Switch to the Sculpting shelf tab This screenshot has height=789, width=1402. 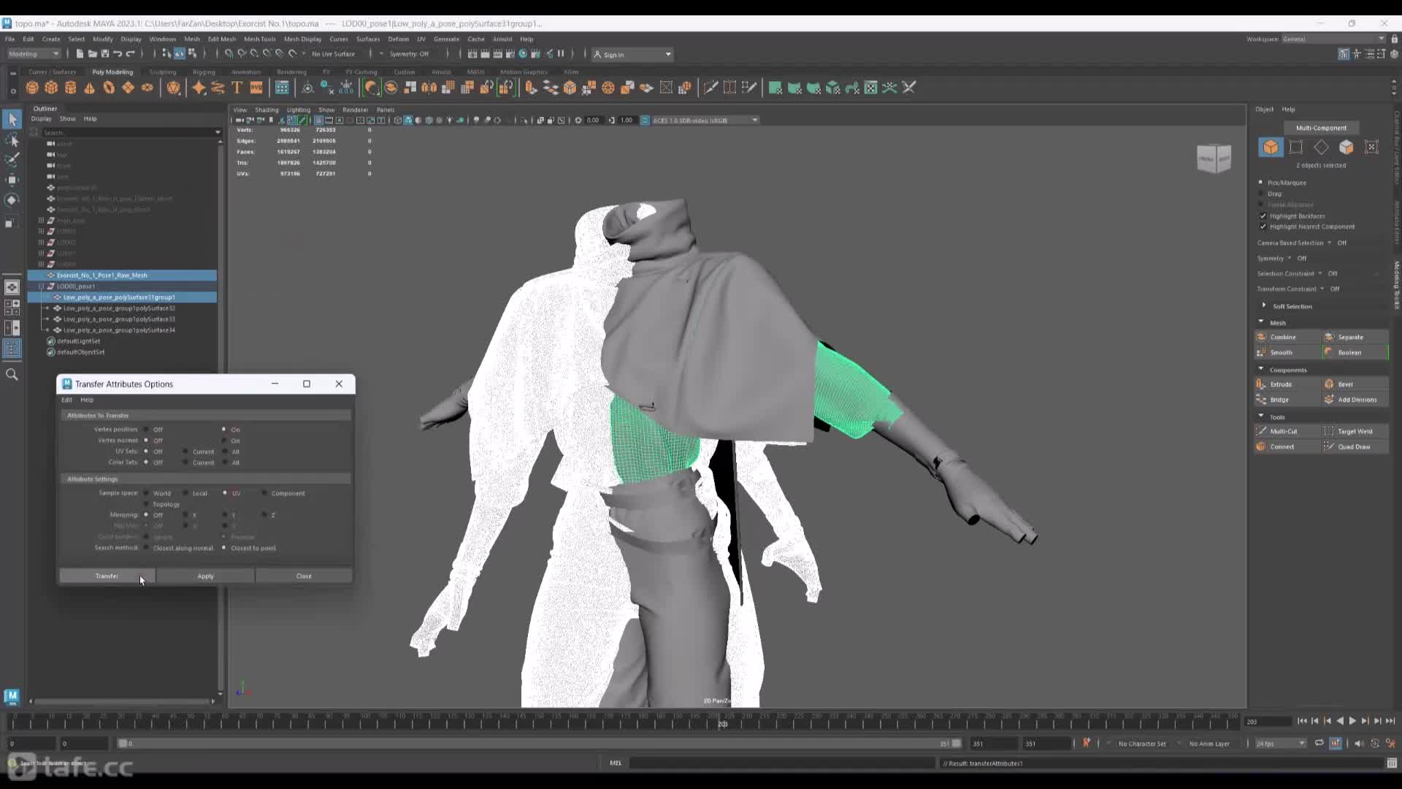click(x=163, y=72)
